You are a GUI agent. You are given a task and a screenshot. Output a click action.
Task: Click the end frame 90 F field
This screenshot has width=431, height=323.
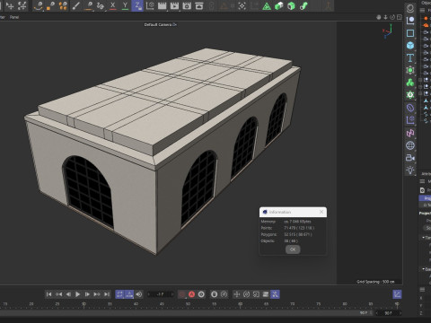click(388, 313)
